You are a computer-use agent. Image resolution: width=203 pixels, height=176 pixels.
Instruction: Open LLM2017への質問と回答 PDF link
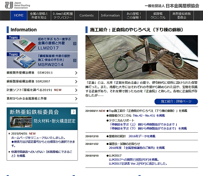coord(134,160)
